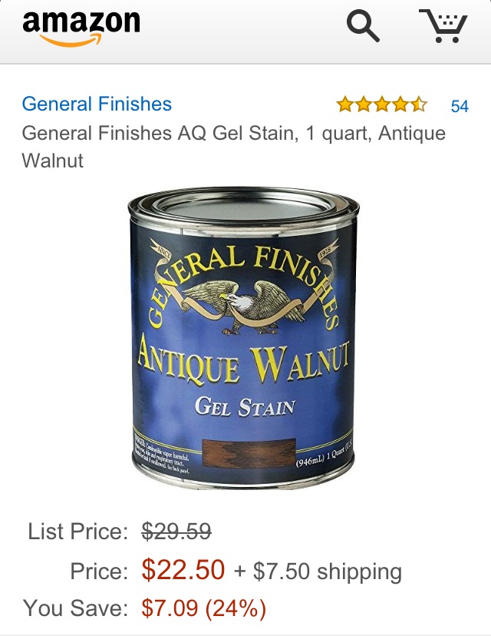Tap the + $7.50 shipping text
Image resolution: width=491 pixels, height=636 pixels.
point(318,571)
